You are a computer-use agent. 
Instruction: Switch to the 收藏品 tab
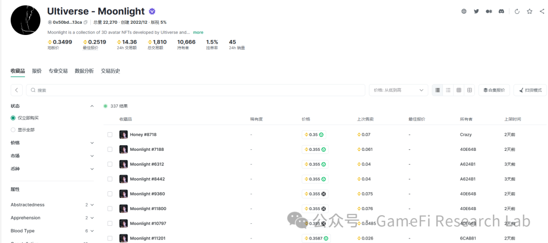(18, 71)
